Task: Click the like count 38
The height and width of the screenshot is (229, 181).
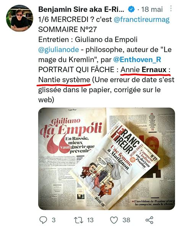Action: click(x=126, y=220)
